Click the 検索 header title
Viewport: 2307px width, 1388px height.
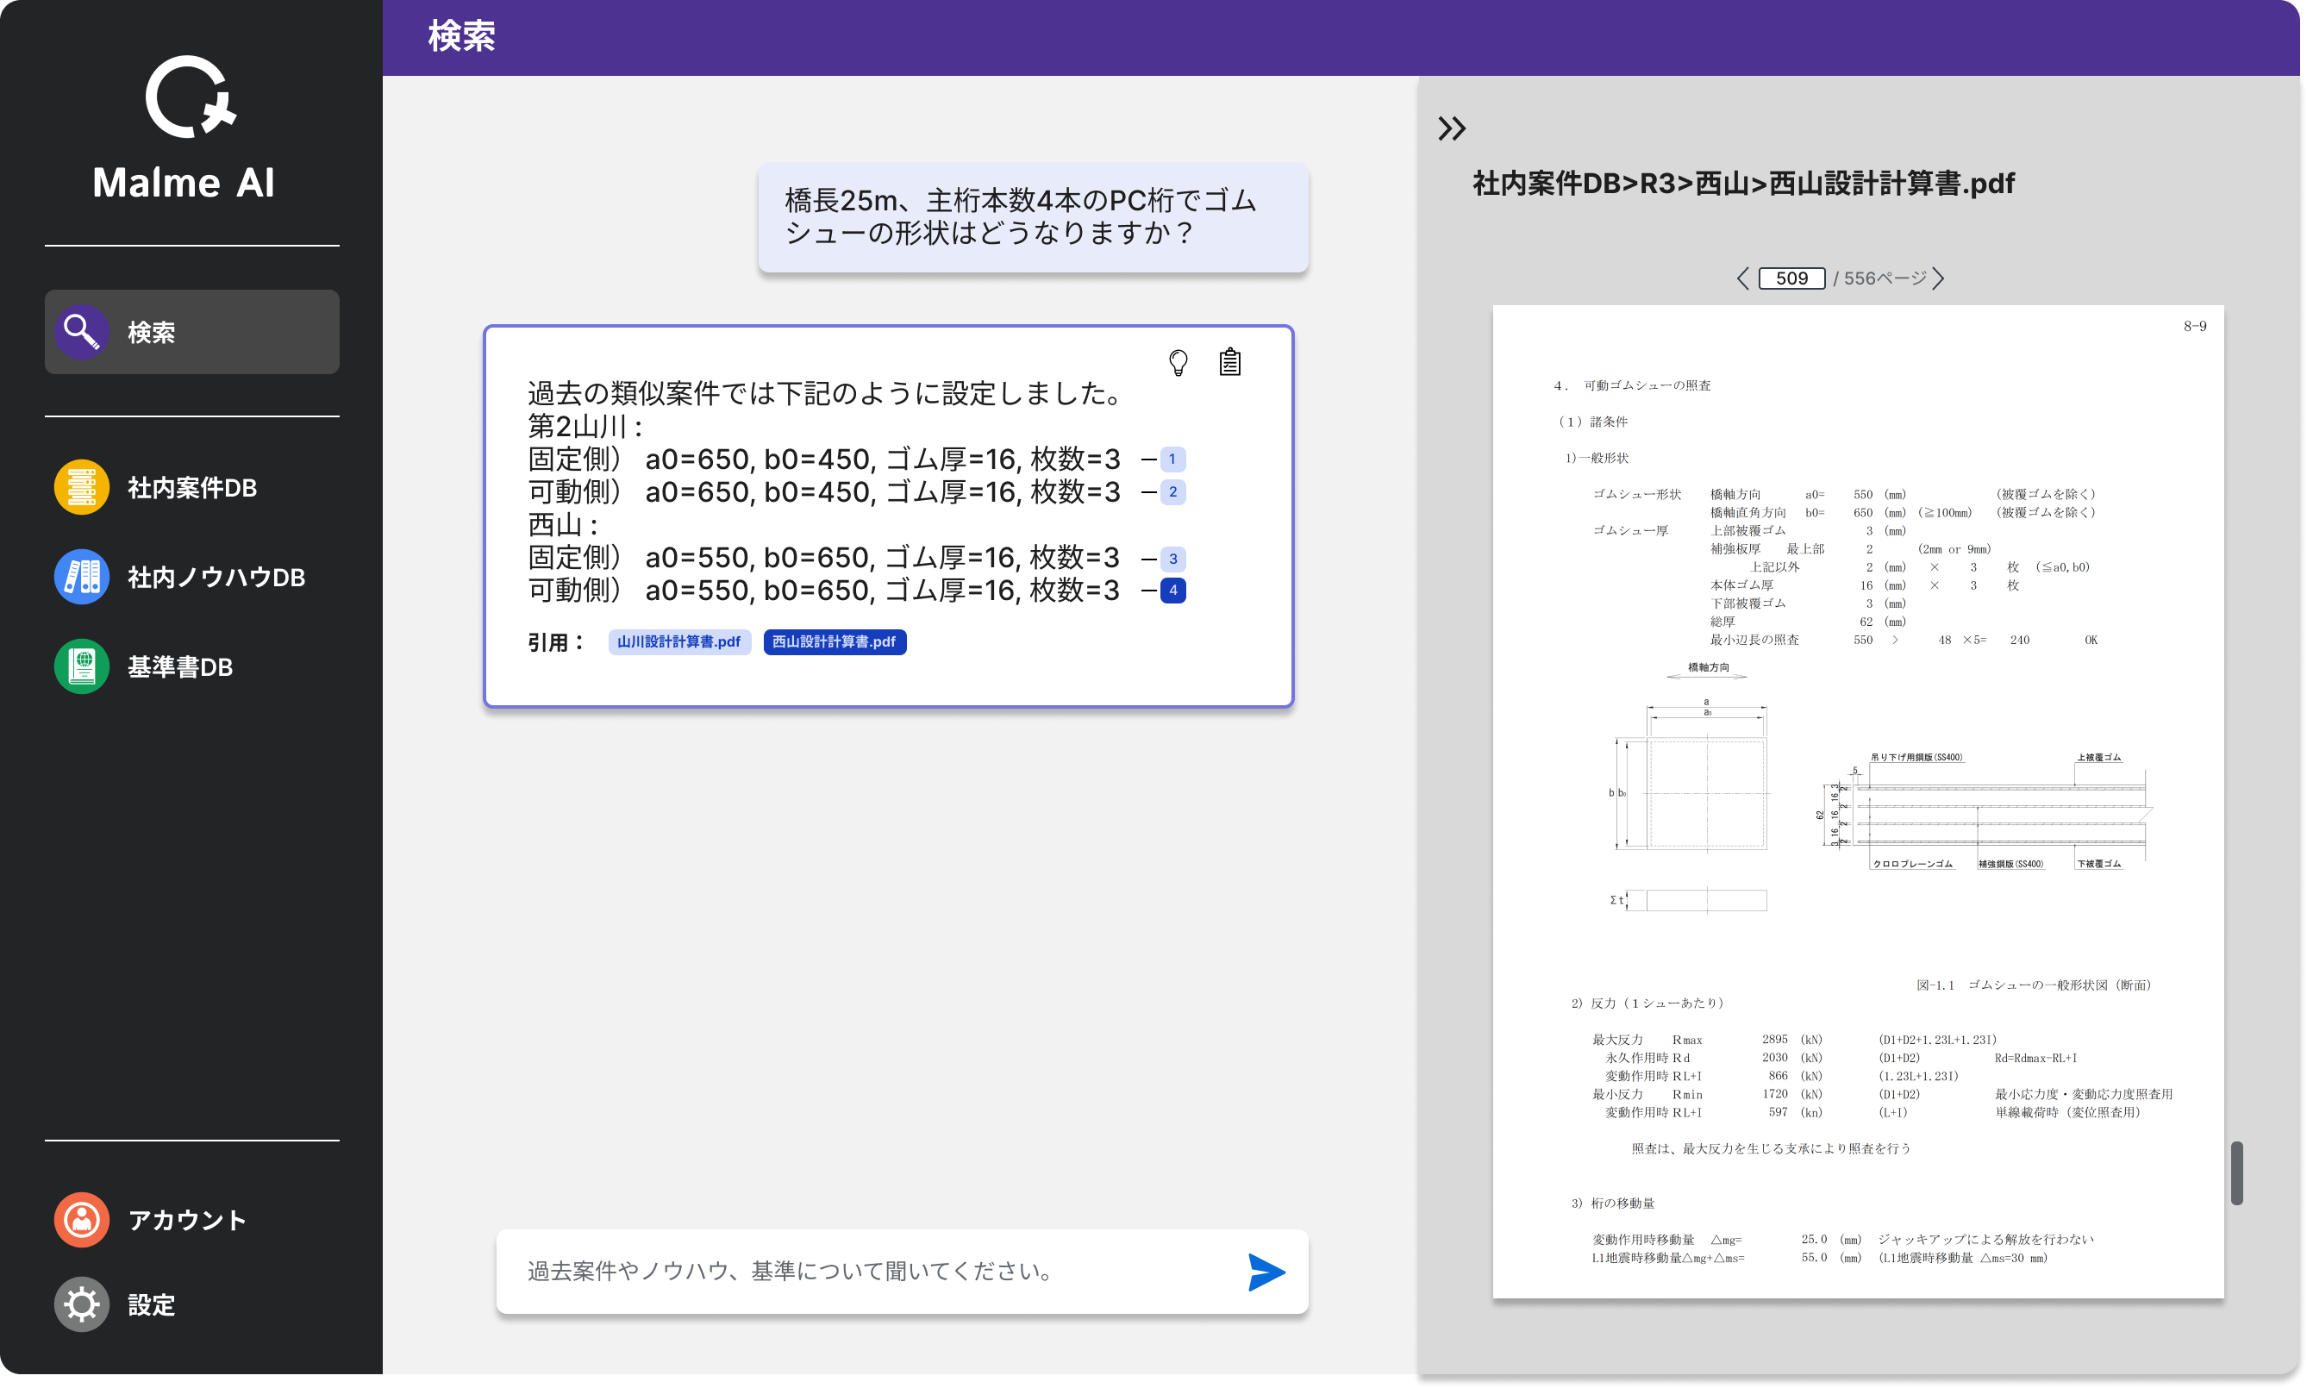[x=461, y=36]
